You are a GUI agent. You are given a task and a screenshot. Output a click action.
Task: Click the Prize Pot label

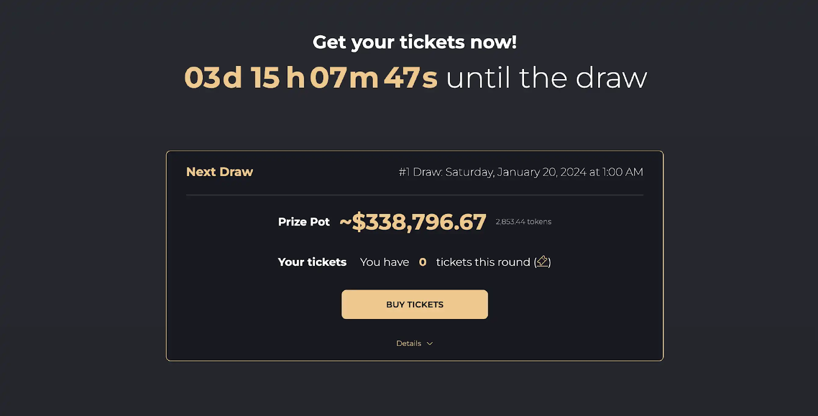point(304,222)
